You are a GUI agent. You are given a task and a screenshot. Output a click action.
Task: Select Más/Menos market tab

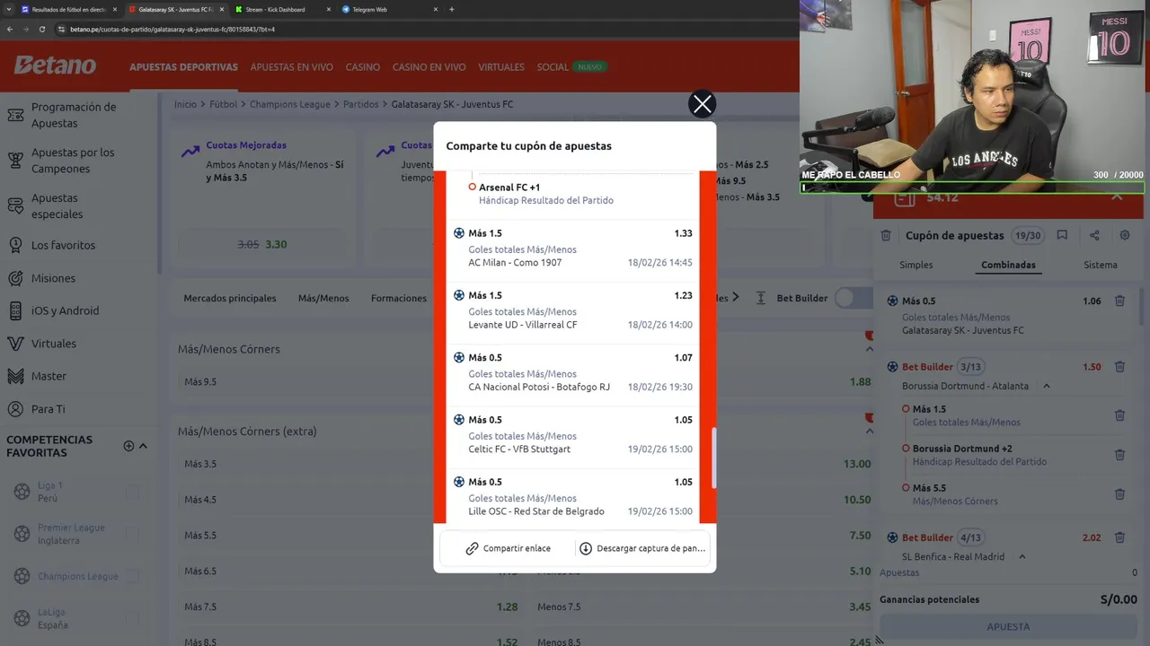click(x=323, y=298)
